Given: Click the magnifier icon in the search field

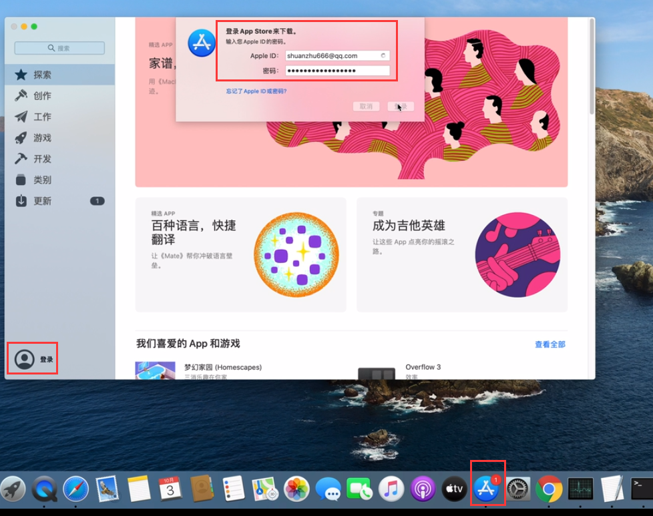Looking at the screenshot, I should 51,48.
